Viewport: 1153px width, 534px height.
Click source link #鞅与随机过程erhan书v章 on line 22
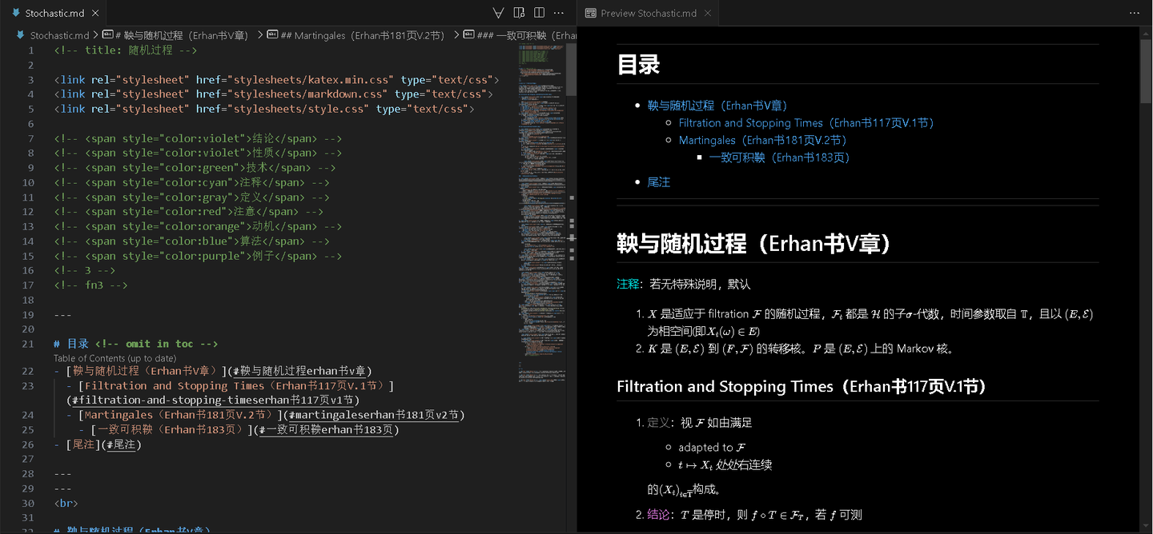(299, 371)
